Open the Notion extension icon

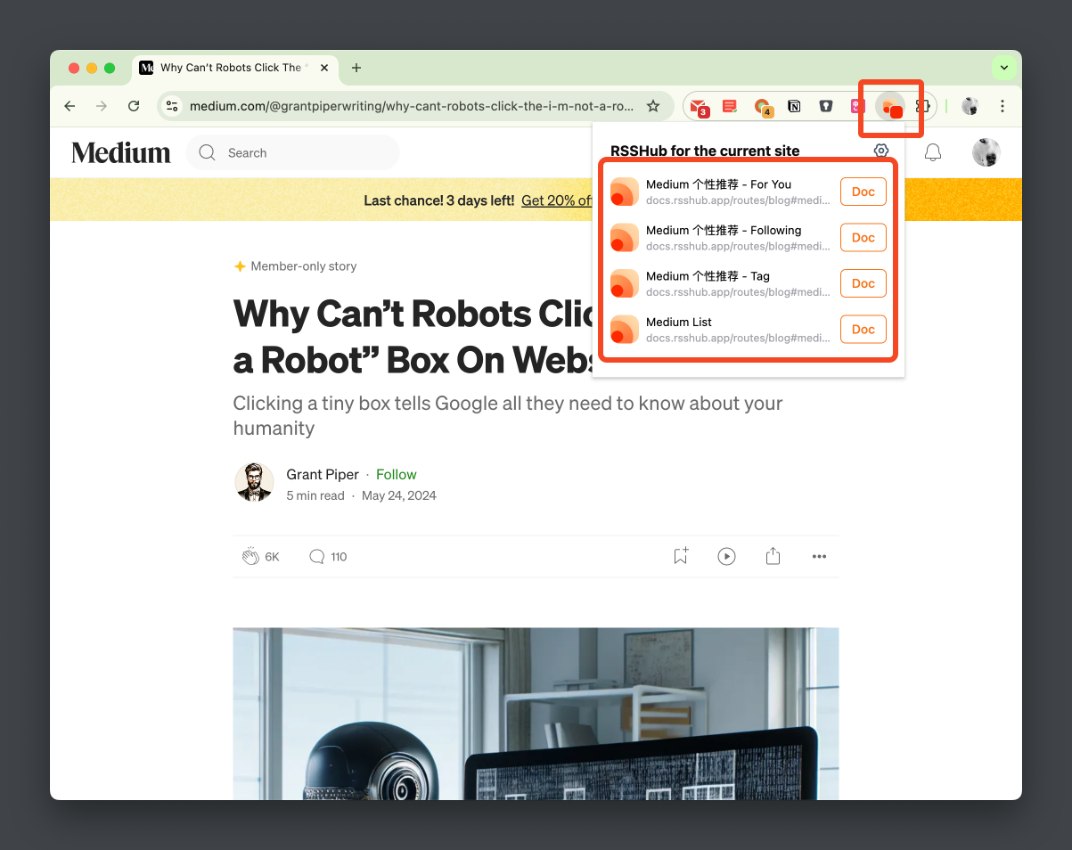click(x=794, y=107)
